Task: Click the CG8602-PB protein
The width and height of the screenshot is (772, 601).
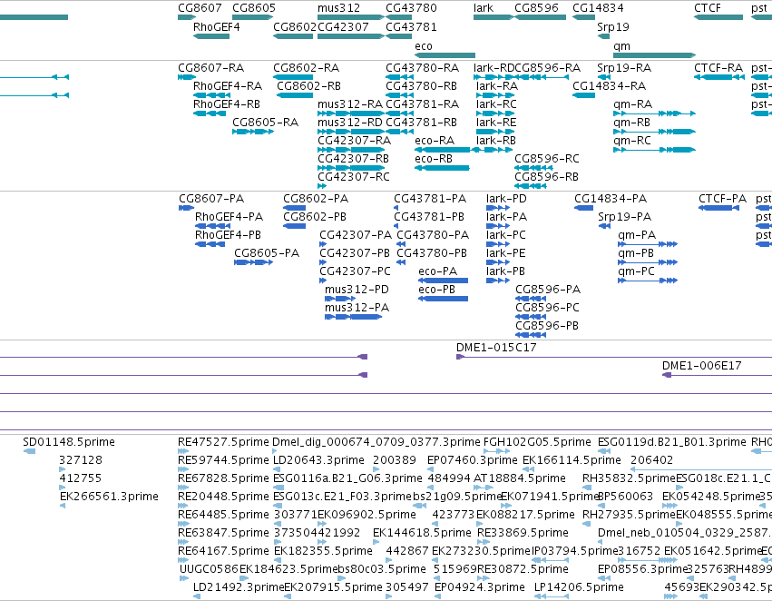Action: tap(295, 226)
